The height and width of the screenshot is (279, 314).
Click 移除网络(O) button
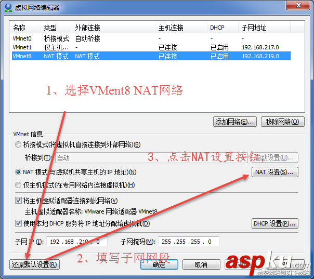(x=283, y=122)
